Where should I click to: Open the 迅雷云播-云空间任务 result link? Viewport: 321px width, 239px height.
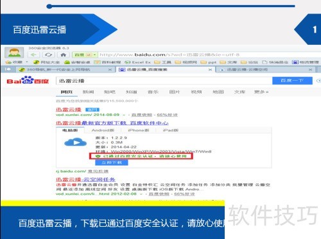point(85,179)
